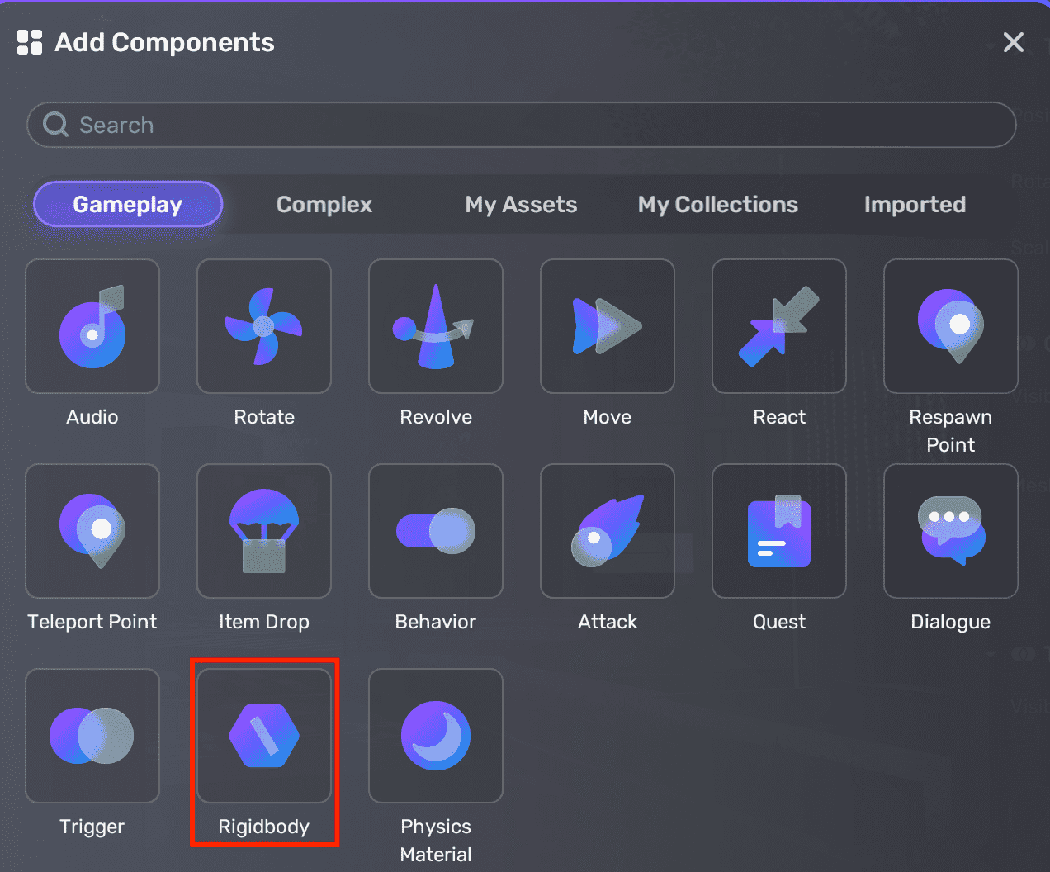Go to the My Collections tab
Image resolution: width=1050 pixels, height=872 pixels.
click(x=717, y=205)
